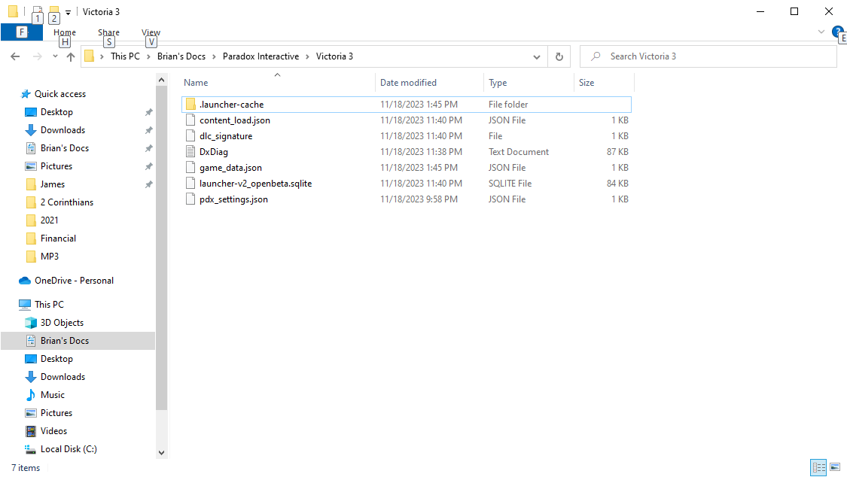The height and width of the screenshot is (477, 847).
Task: Sort files by the Size column header
Action: pos(603,83)
